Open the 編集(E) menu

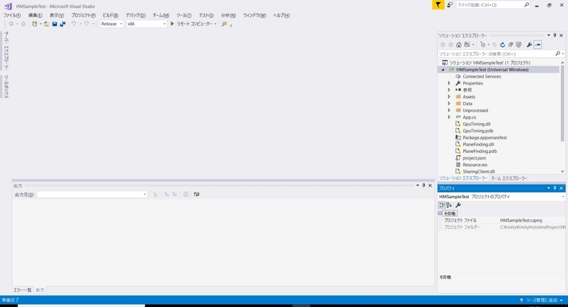[35, 15]
